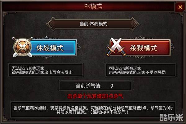The width and height of the screenshot is (186, 124).
Task: Click the value 9 in 杀气值 box
Action: pyautogui.click(x=112, y=86)
